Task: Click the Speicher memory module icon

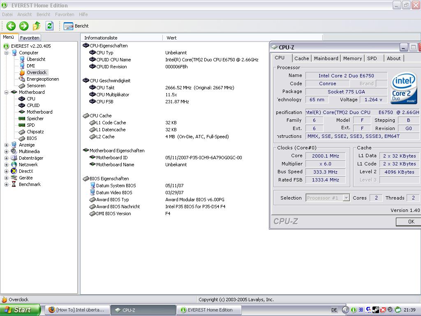Action: (22, 118)
